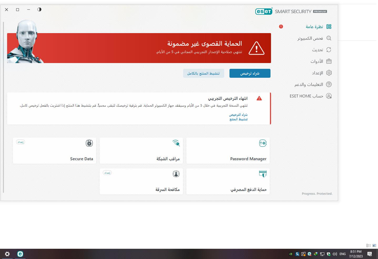378x259 pixels.
Task: Close the ESET window
Action: [7, 9]
